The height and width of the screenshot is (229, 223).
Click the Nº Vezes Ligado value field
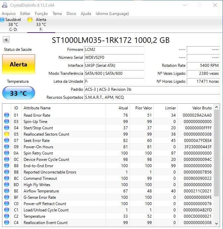click(x=203, y=73)
